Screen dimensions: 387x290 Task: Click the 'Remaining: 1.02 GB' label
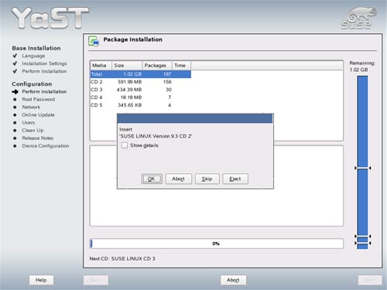pyautogui.click(x=362, y=67)
